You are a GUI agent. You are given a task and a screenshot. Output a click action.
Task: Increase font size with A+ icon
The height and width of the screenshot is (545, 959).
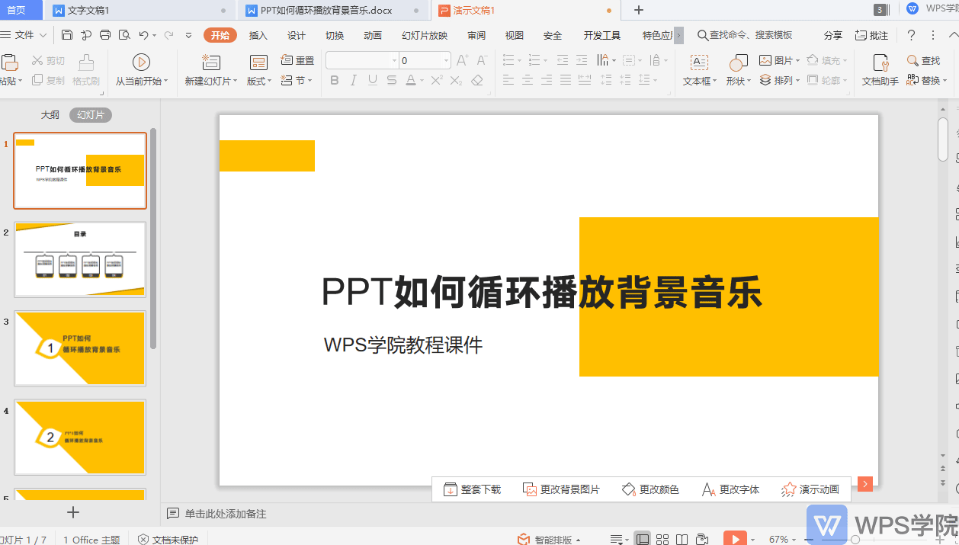[x=462, y=60]
